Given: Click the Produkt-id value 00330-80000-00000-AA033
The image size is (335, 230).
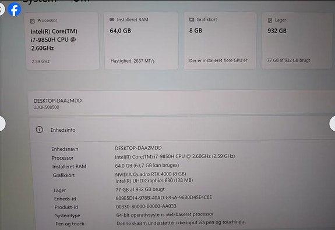Looking at the screenshot, I should 146,206.
